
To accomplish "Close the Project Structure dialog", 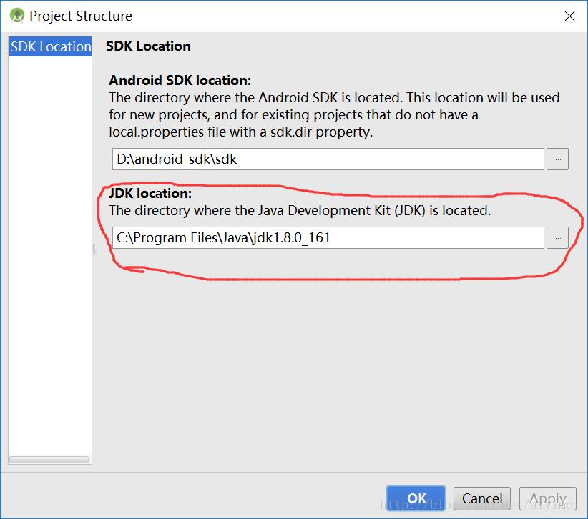I will tap(569, 16).
